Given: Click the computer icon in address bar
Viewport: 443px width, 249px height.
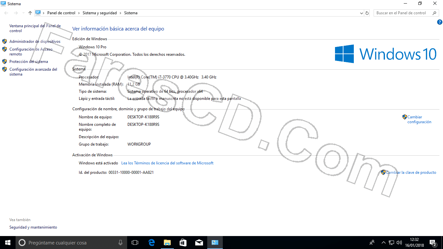Looking at the screenshot, I should [x=38, y=13].
